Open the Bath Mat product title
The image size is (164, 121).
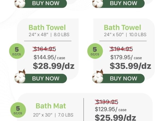pyautogui.click(x=51, y=106)
